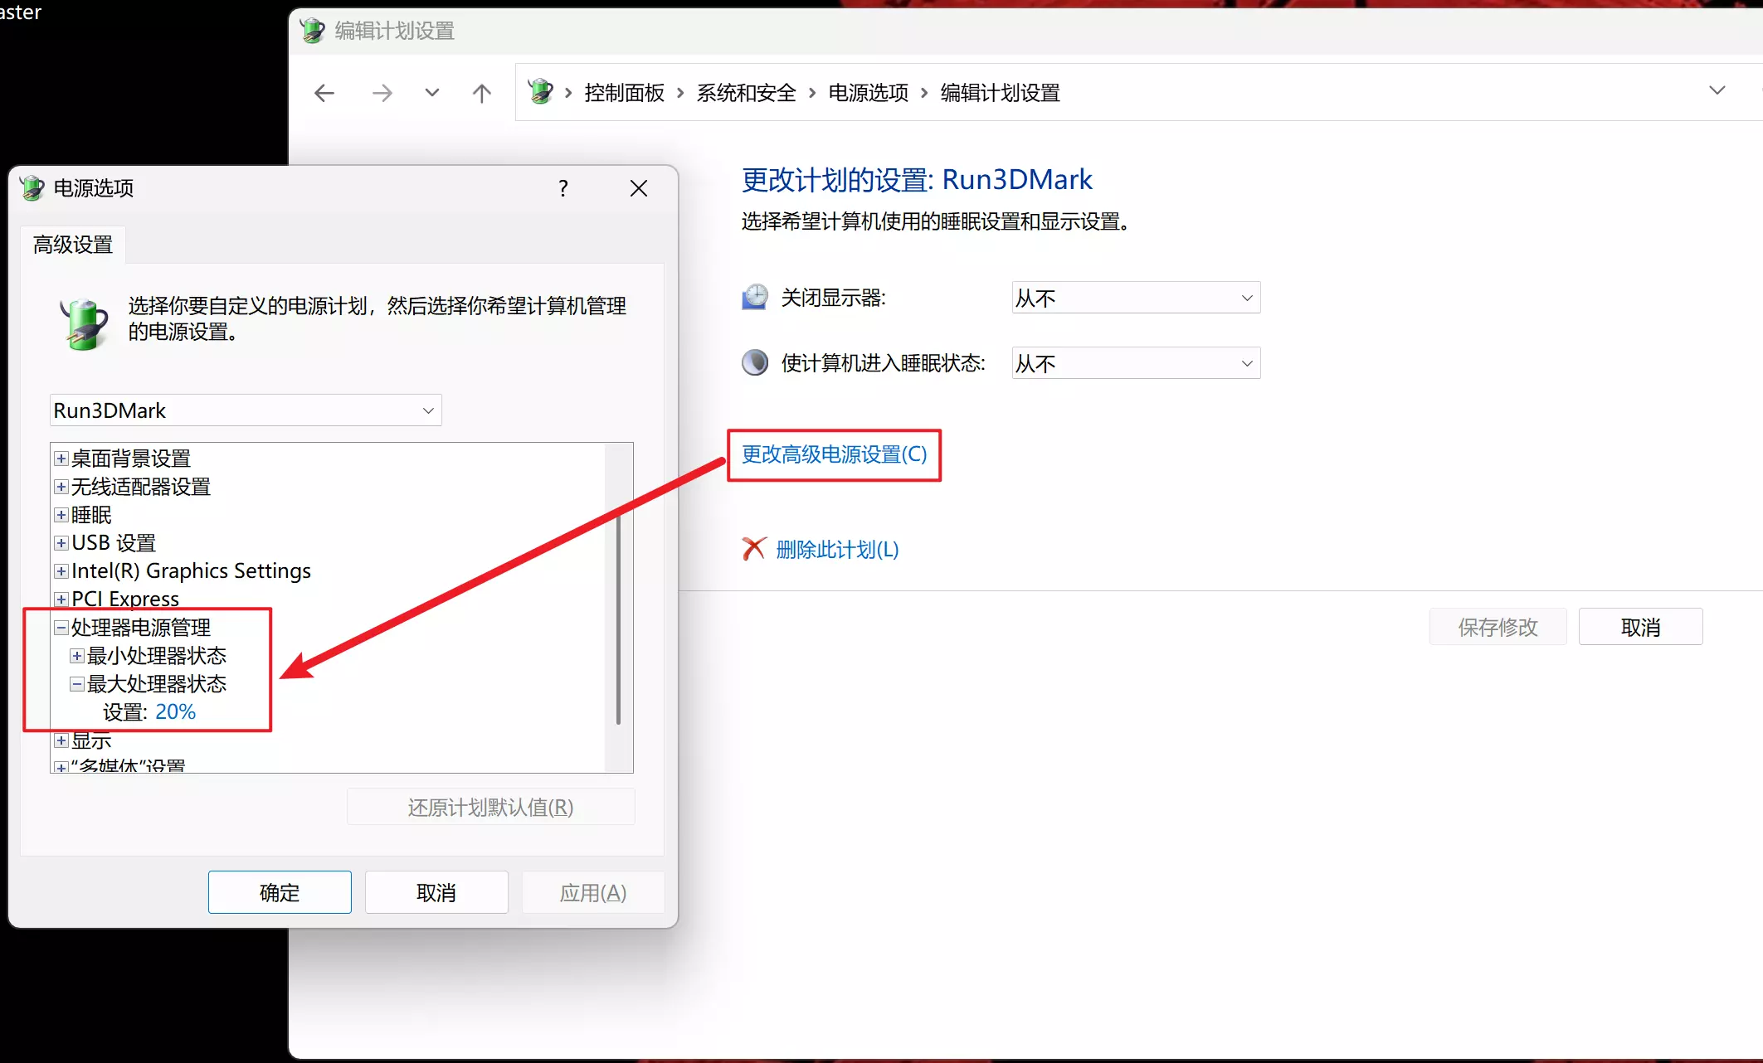
Task: Click the help question mark icon
Action: (563, 188)
